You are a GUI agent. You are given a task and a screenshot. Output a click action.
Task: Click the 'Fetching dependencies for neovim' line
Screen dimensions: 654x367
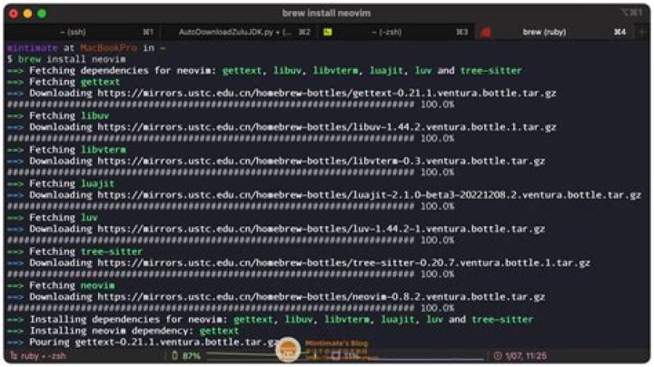tap(264, 71)
